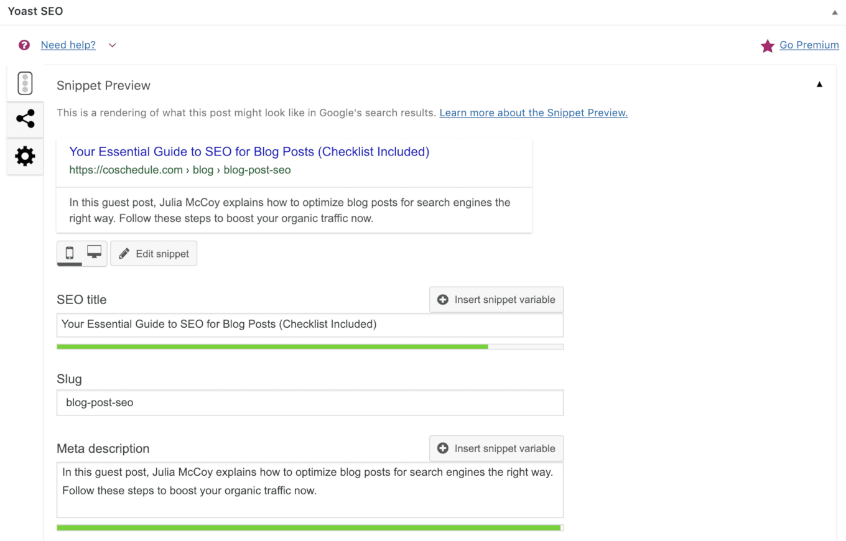
Task: Collapse the Snippet Preview section
Action: pyautogui.click(x=819, y=85)
